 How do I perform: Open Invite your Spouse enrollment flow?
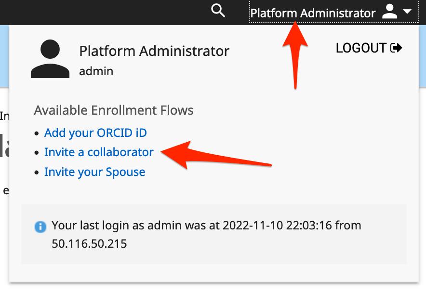pyautogui.click(x=94, y=172)
